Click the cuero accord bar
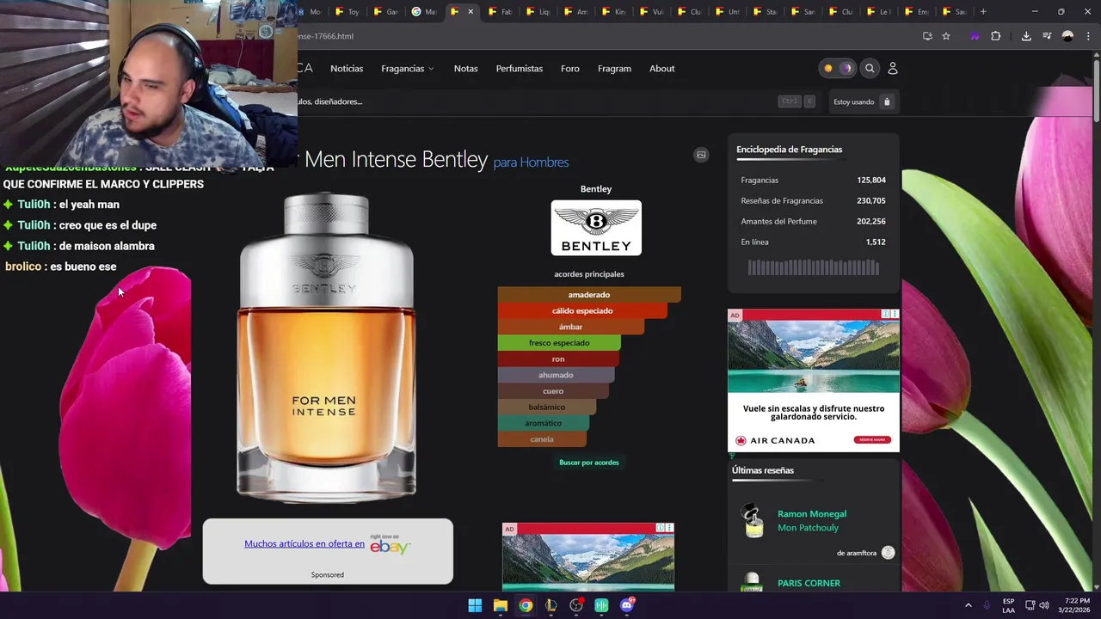The height and width of the screenshot is (619, 1101). point(553,391)
